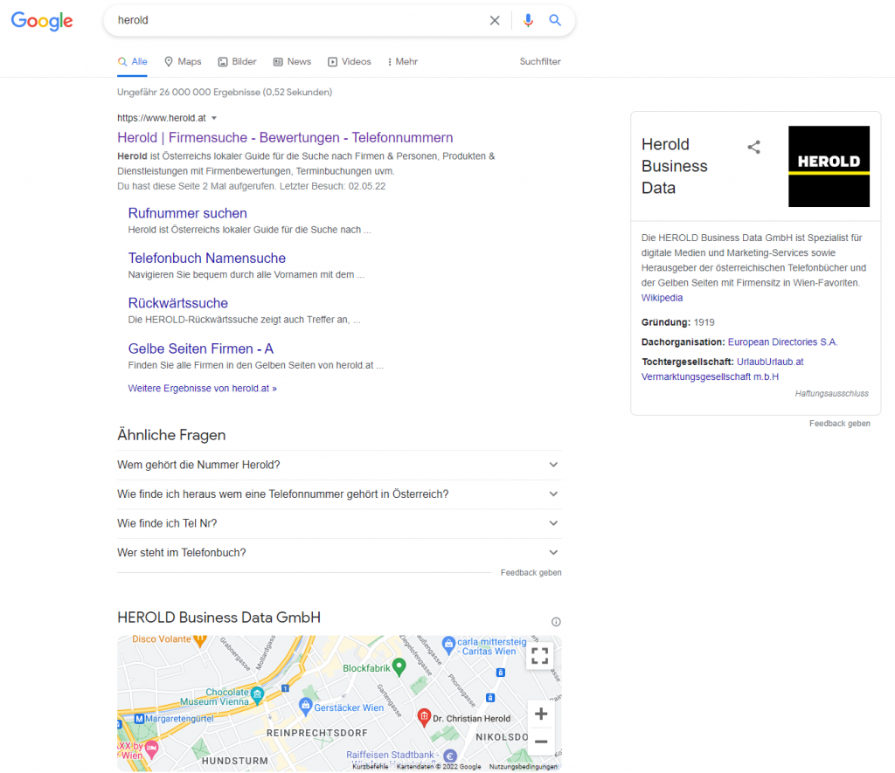Zoom in on the map
Screen dimensions: 895x773
pos(541,714)
